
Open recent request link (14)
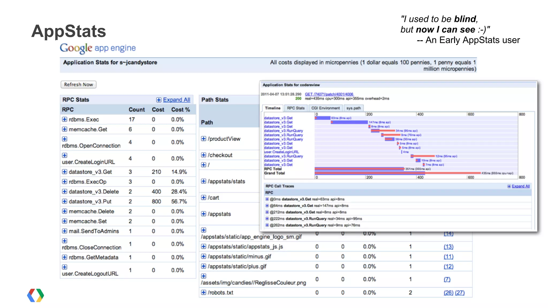pos(448,234)
